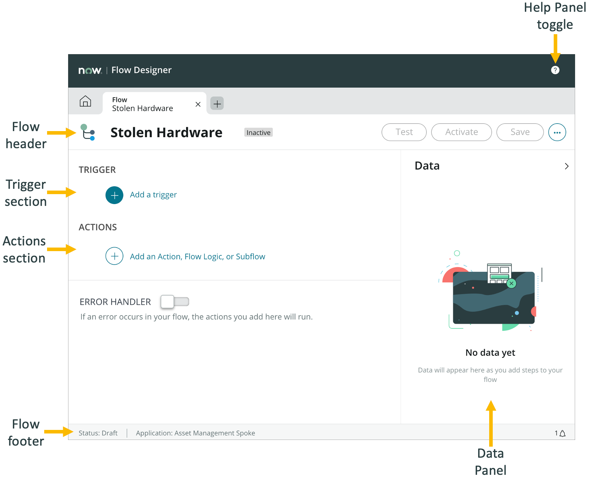Click the Stolen Hardware flow icon in the header
This screenshot has height=478, width=589.
[x=87, y=132]
